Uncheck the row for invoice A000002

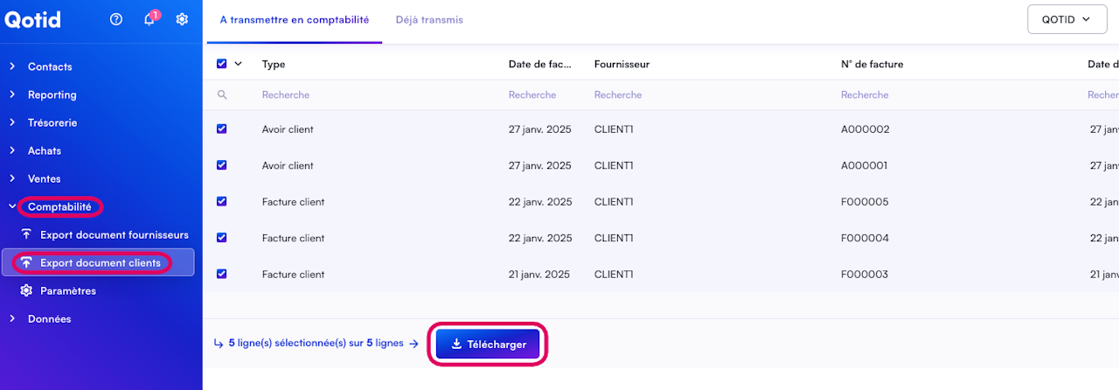(x=221, y=129)
